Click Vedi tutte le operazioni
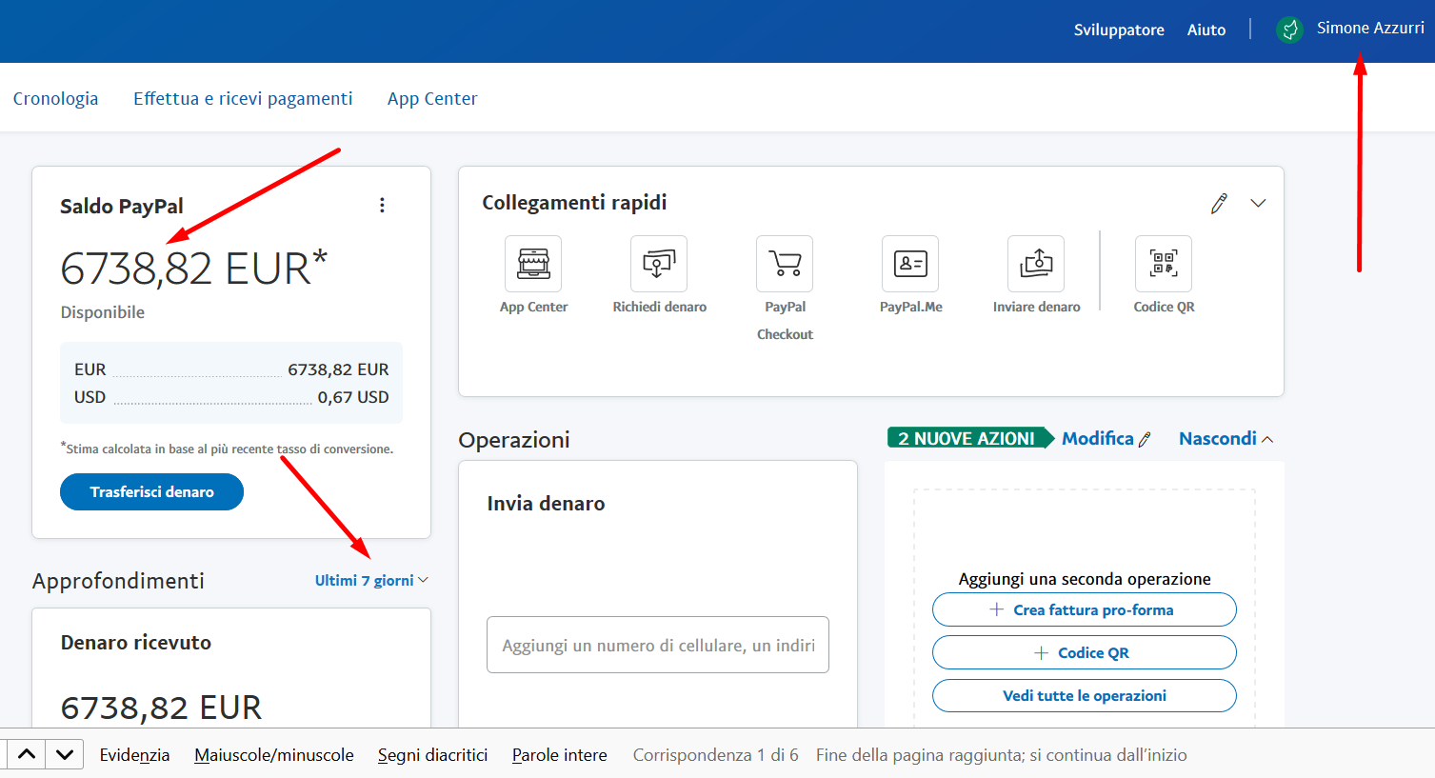Screen dimensions: 1435x778 coord(1084,696)
